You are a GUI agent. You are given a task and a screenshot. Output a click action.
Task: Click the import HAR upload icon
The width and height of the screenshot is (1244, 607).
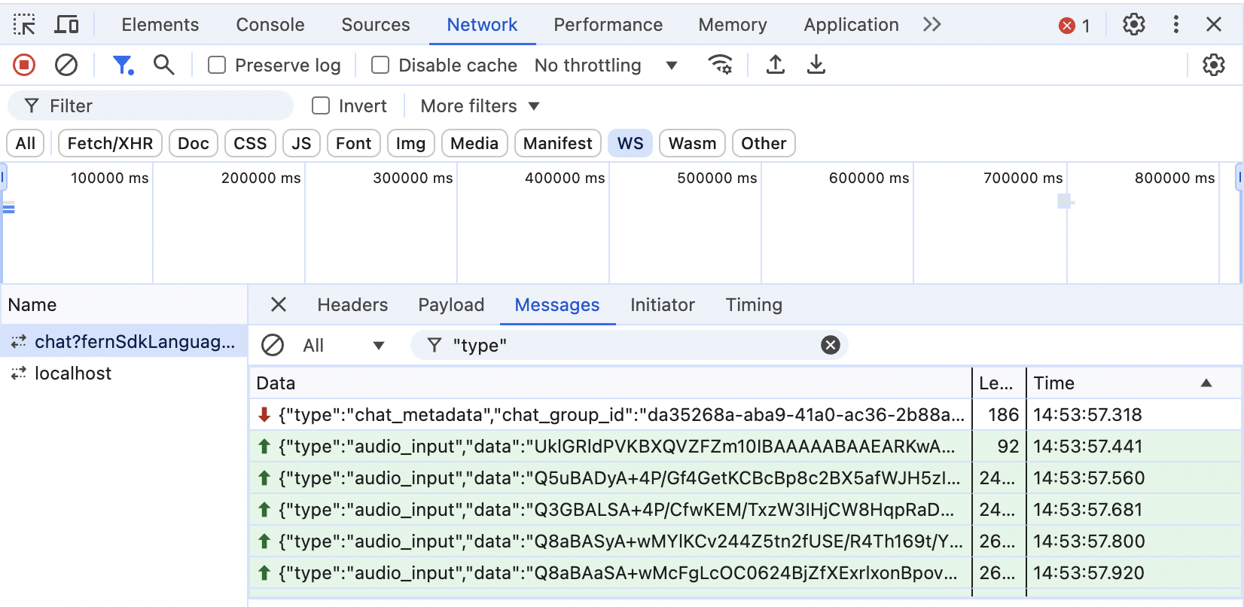[775, 66]
